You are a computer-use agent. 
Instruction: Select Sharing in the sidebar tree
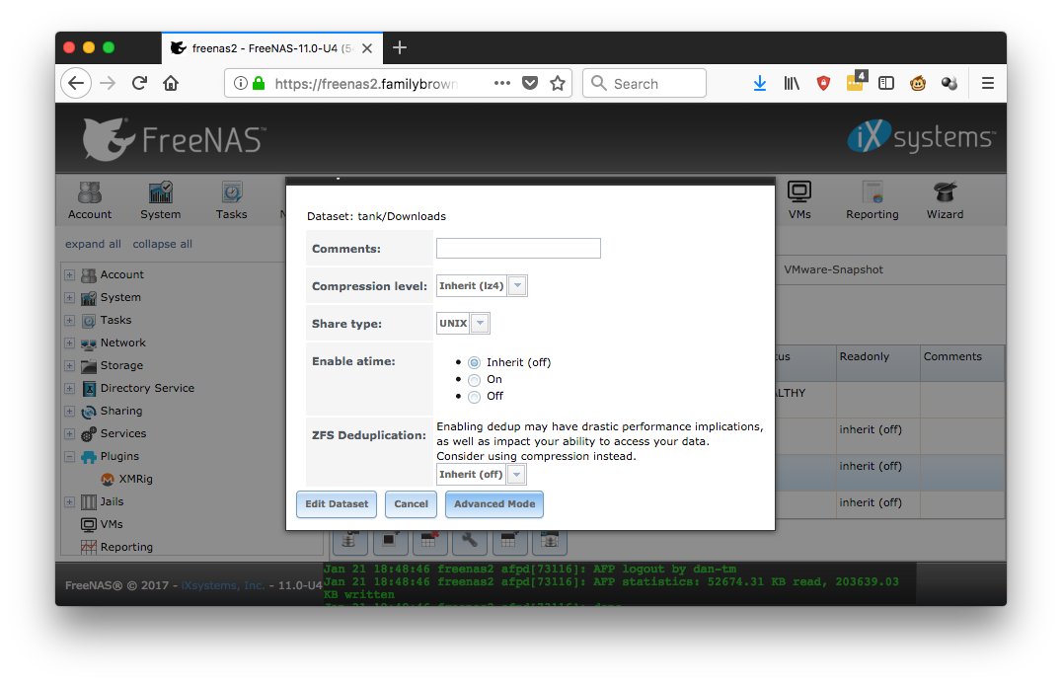pos(121,411)
